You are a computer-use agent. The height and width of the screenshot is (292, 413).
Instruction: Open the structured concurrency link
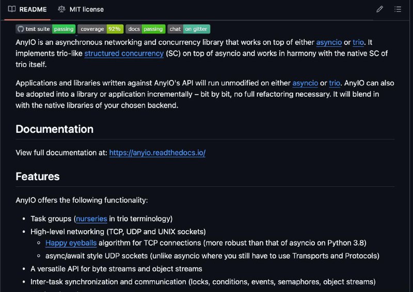coord(124,54)
